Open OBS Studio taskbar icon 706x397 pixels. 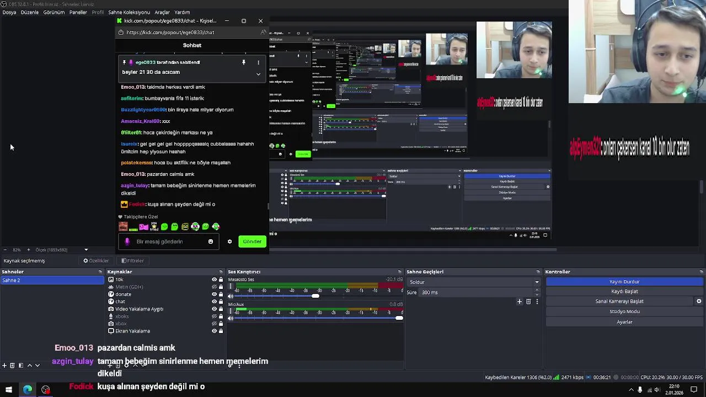click(46, 390)
